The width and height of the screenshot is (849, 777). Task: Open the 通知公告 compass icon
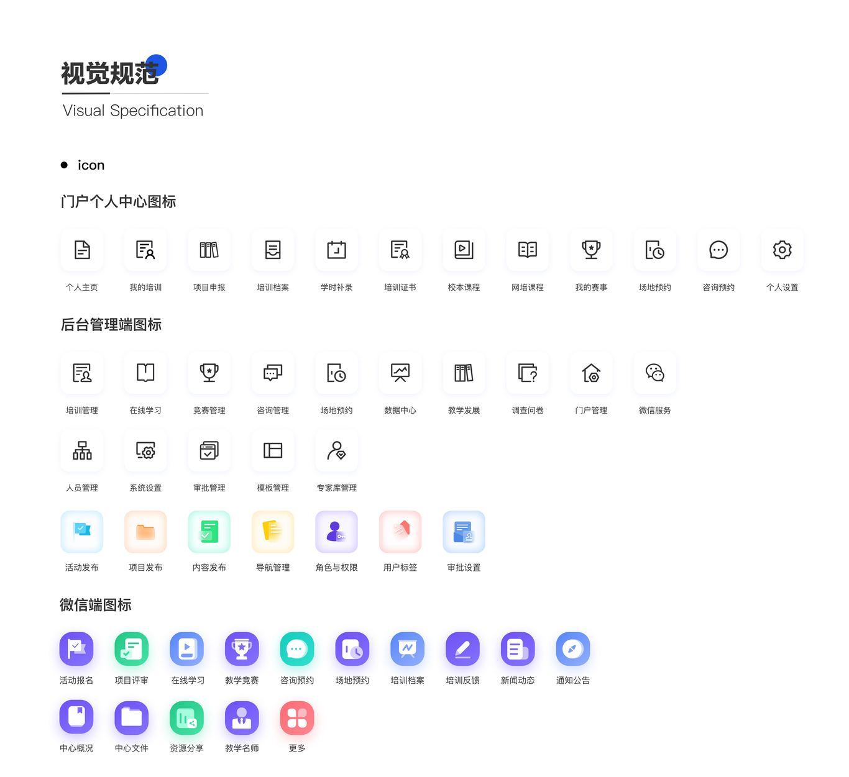coord(573,649)
